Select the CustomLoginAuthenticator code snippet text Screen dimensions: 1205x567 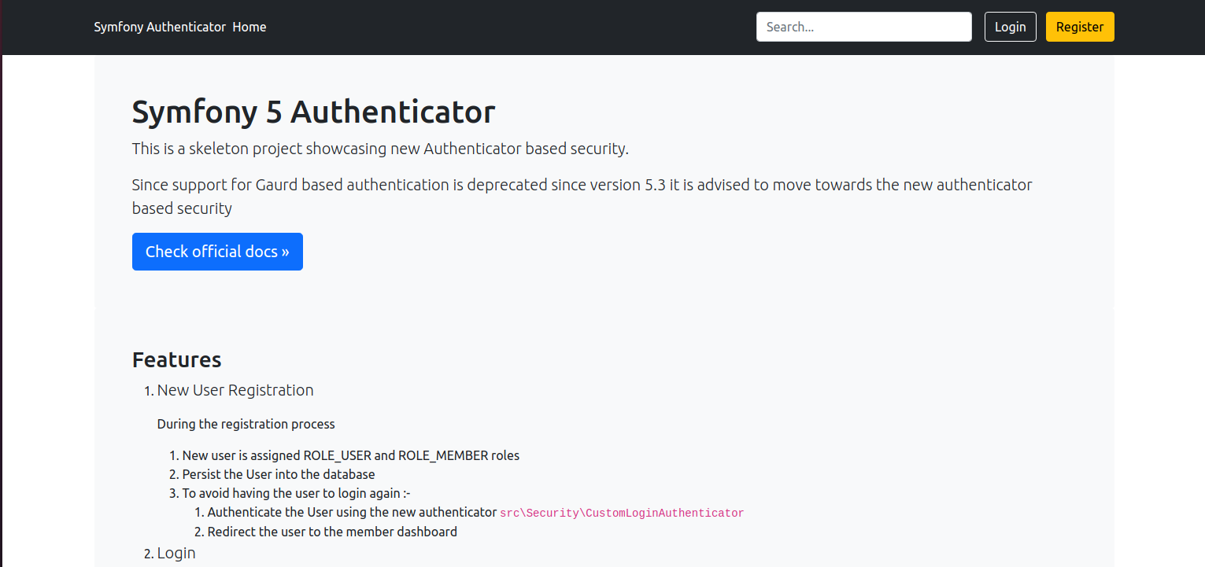pyautogui.click(x=621, y=513)
